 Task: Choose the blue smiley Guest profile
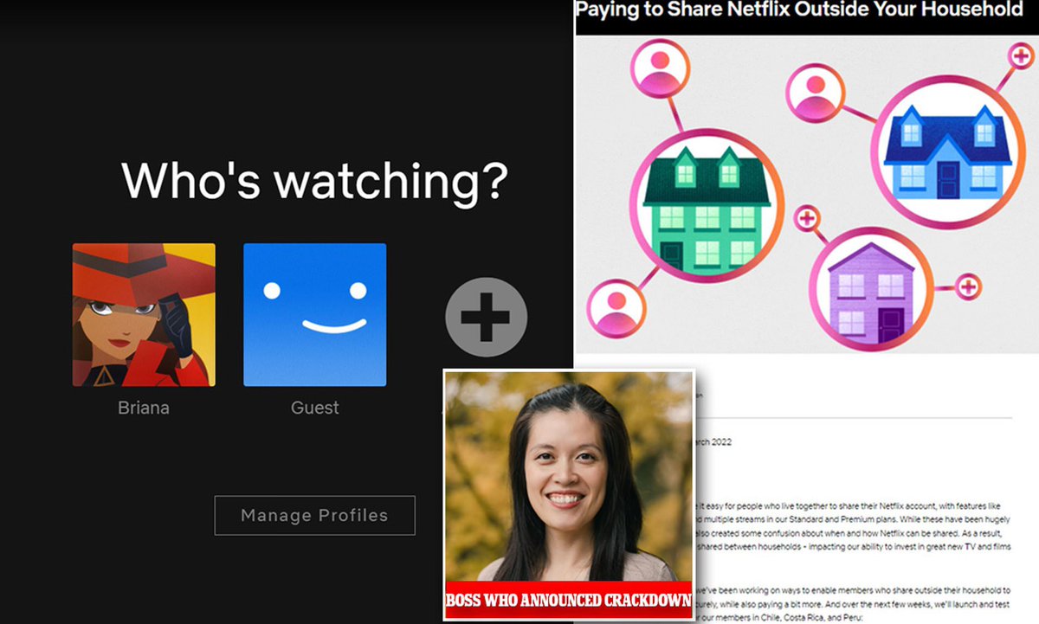315,315
